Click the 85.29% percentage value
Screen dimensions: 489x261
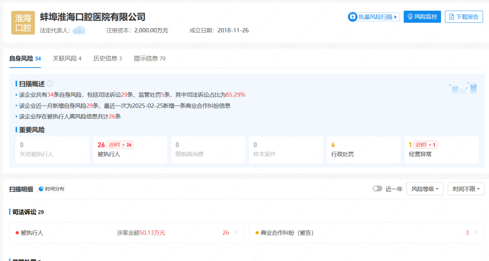[235, 95]
